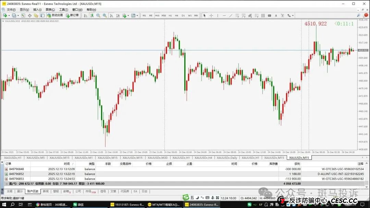This screenshot has height=208, width=370.
Task: Sort history by the 时间 column header
Action: (66, 164)
